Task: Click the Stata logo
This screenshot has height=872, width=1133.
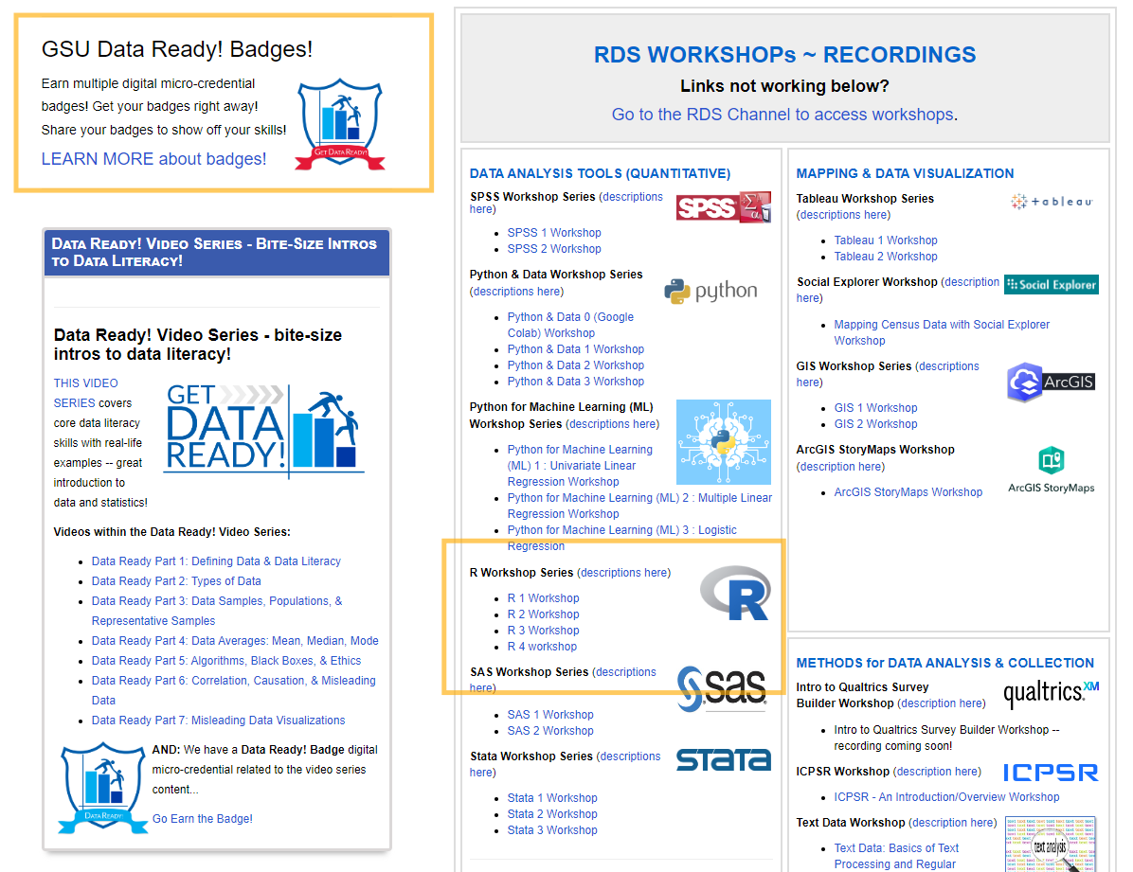Action: [x=723, y=758]
